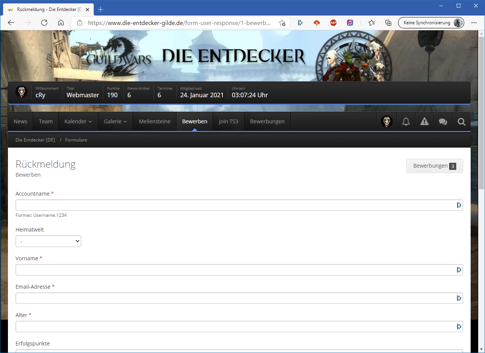Expand the Galerie menu
Viewport: 485px width, 353px height.
[x=116, y=121]
